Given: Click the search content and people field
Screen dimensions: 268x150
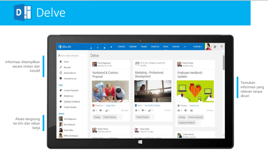Looking at the screenshot, I should 72,56.
